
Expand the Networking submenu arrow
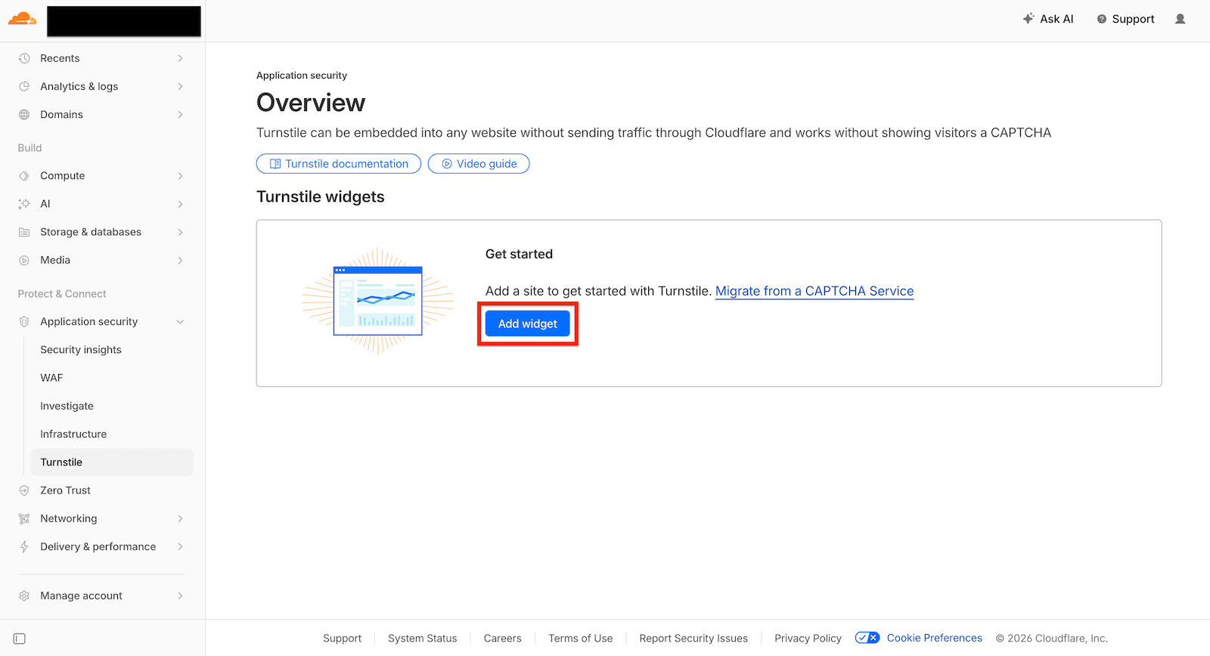click(180, 518)
